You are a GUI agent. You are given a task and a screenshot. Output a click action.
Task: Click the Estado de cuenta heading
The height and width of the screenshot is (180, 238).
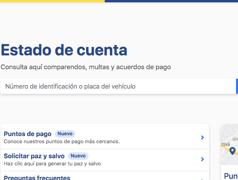64,50
